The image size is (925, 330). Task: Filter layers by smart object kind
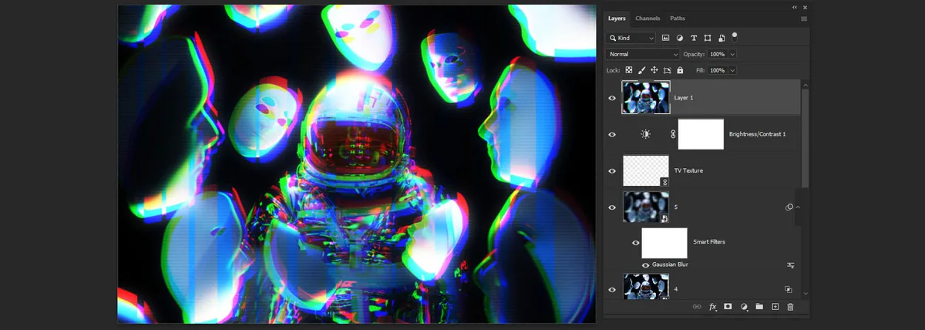721,38
